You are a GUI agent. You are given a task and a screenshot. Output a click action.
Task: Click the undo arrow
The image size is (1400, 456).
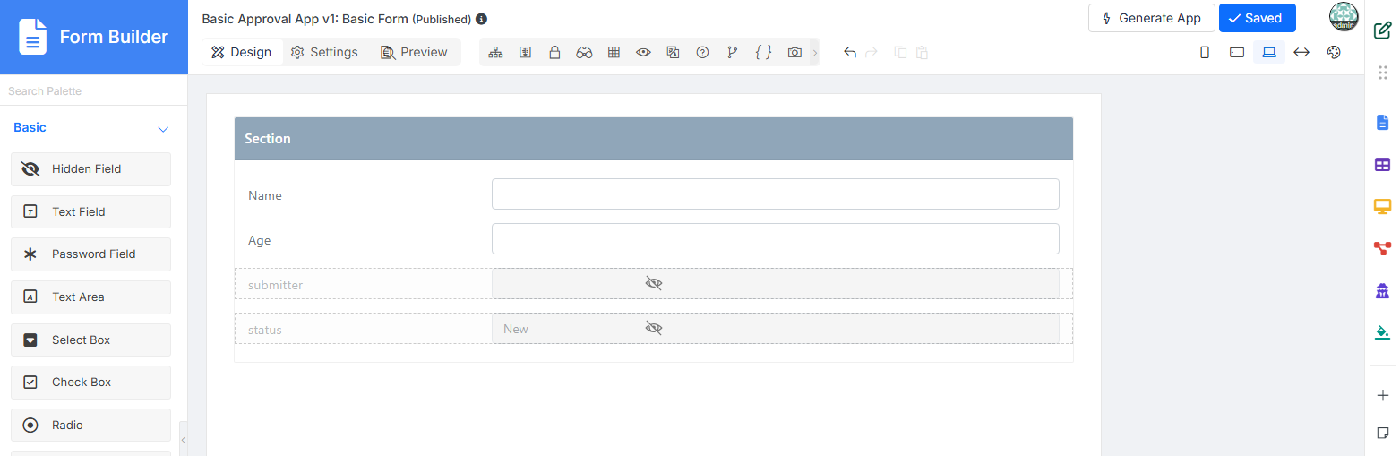point(850,52)
